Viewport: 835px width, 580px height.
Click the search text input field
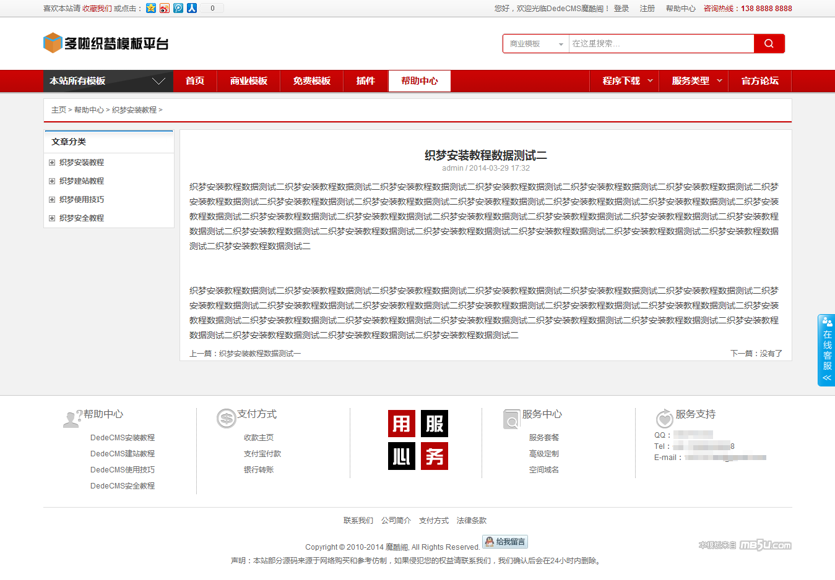pyautogui.click(x=660, y=44)
